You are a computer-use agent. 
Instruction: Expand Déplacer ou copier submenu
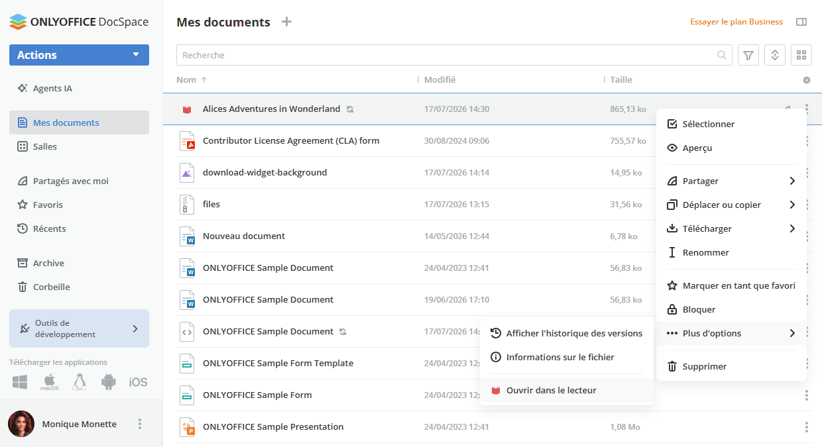pyautogui.click(x=731, y=205)
